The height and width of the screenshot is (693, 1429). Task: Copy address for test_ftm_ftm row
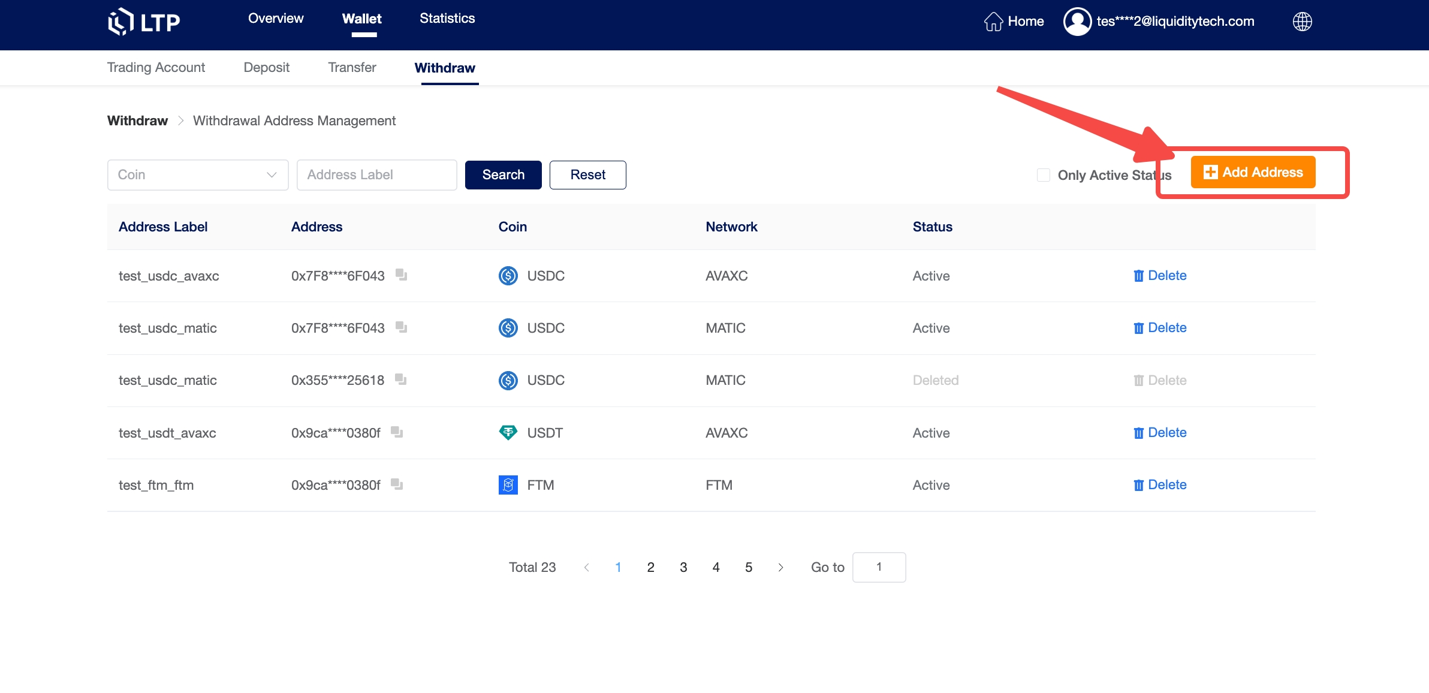coord(396,484)
